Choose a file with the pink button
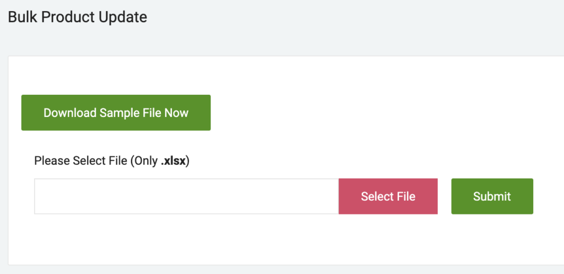 [x=388, y=196]
